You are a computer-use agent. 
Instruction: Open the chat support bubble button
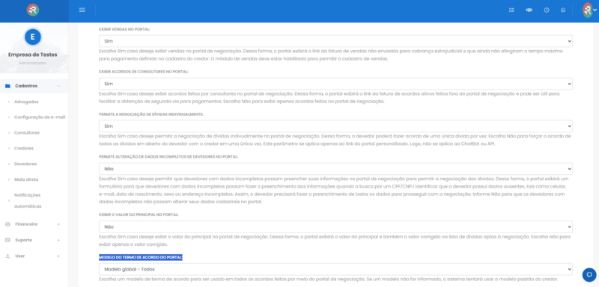click(x=589, y=274)
